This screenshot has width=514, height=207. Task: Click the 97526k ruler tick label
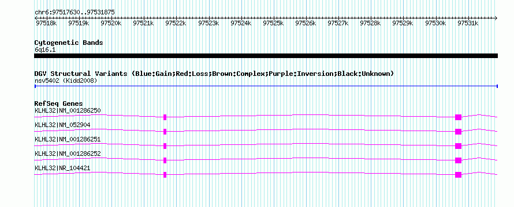[306, 23]
